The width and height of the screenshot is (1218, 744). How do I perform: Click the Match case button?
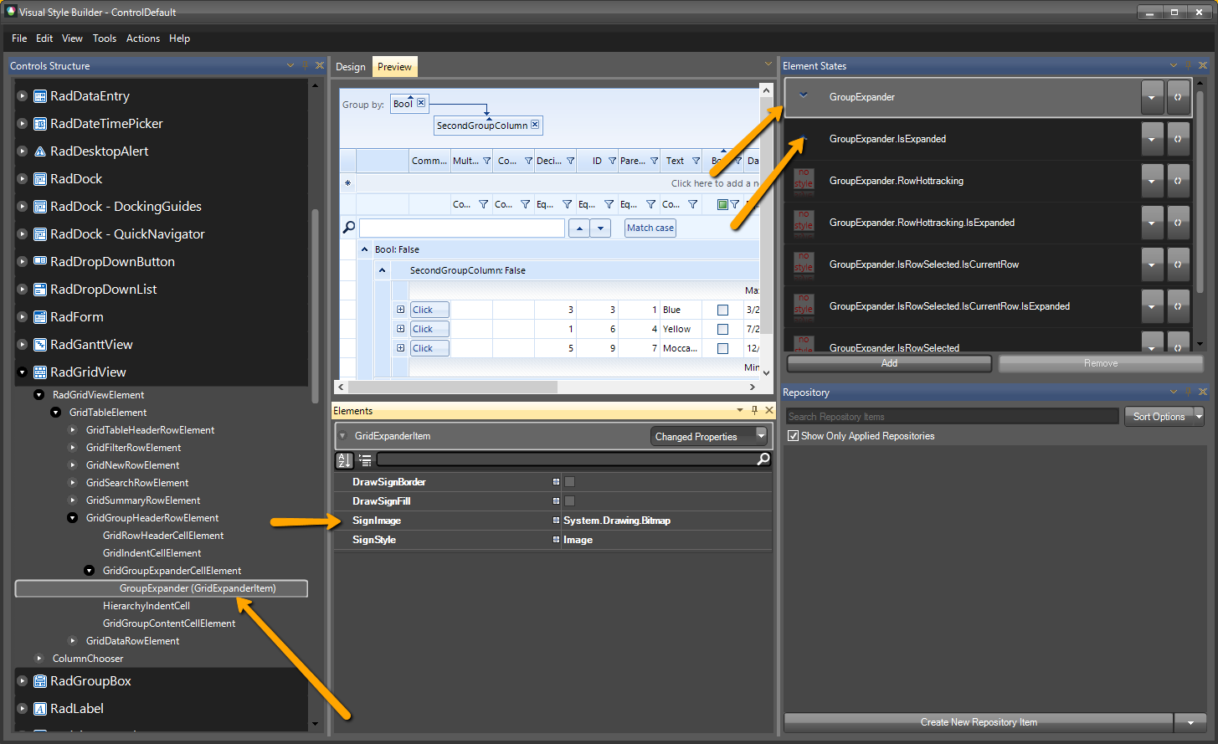(650, 228)
